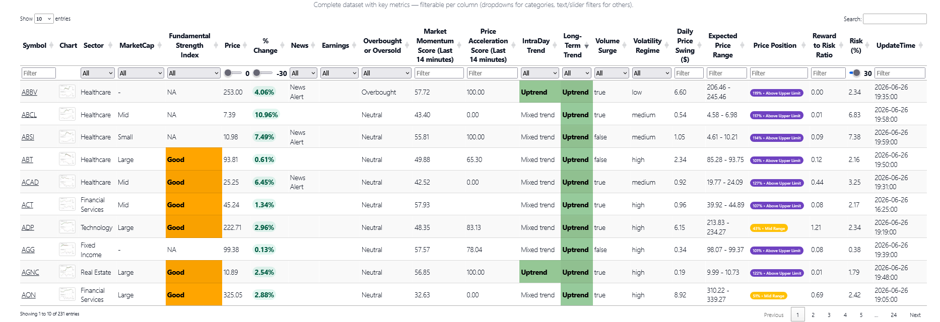Open the AON chart thumbnail icon
This screenshot has width=940, height=322.
click(x=67, y=294)
